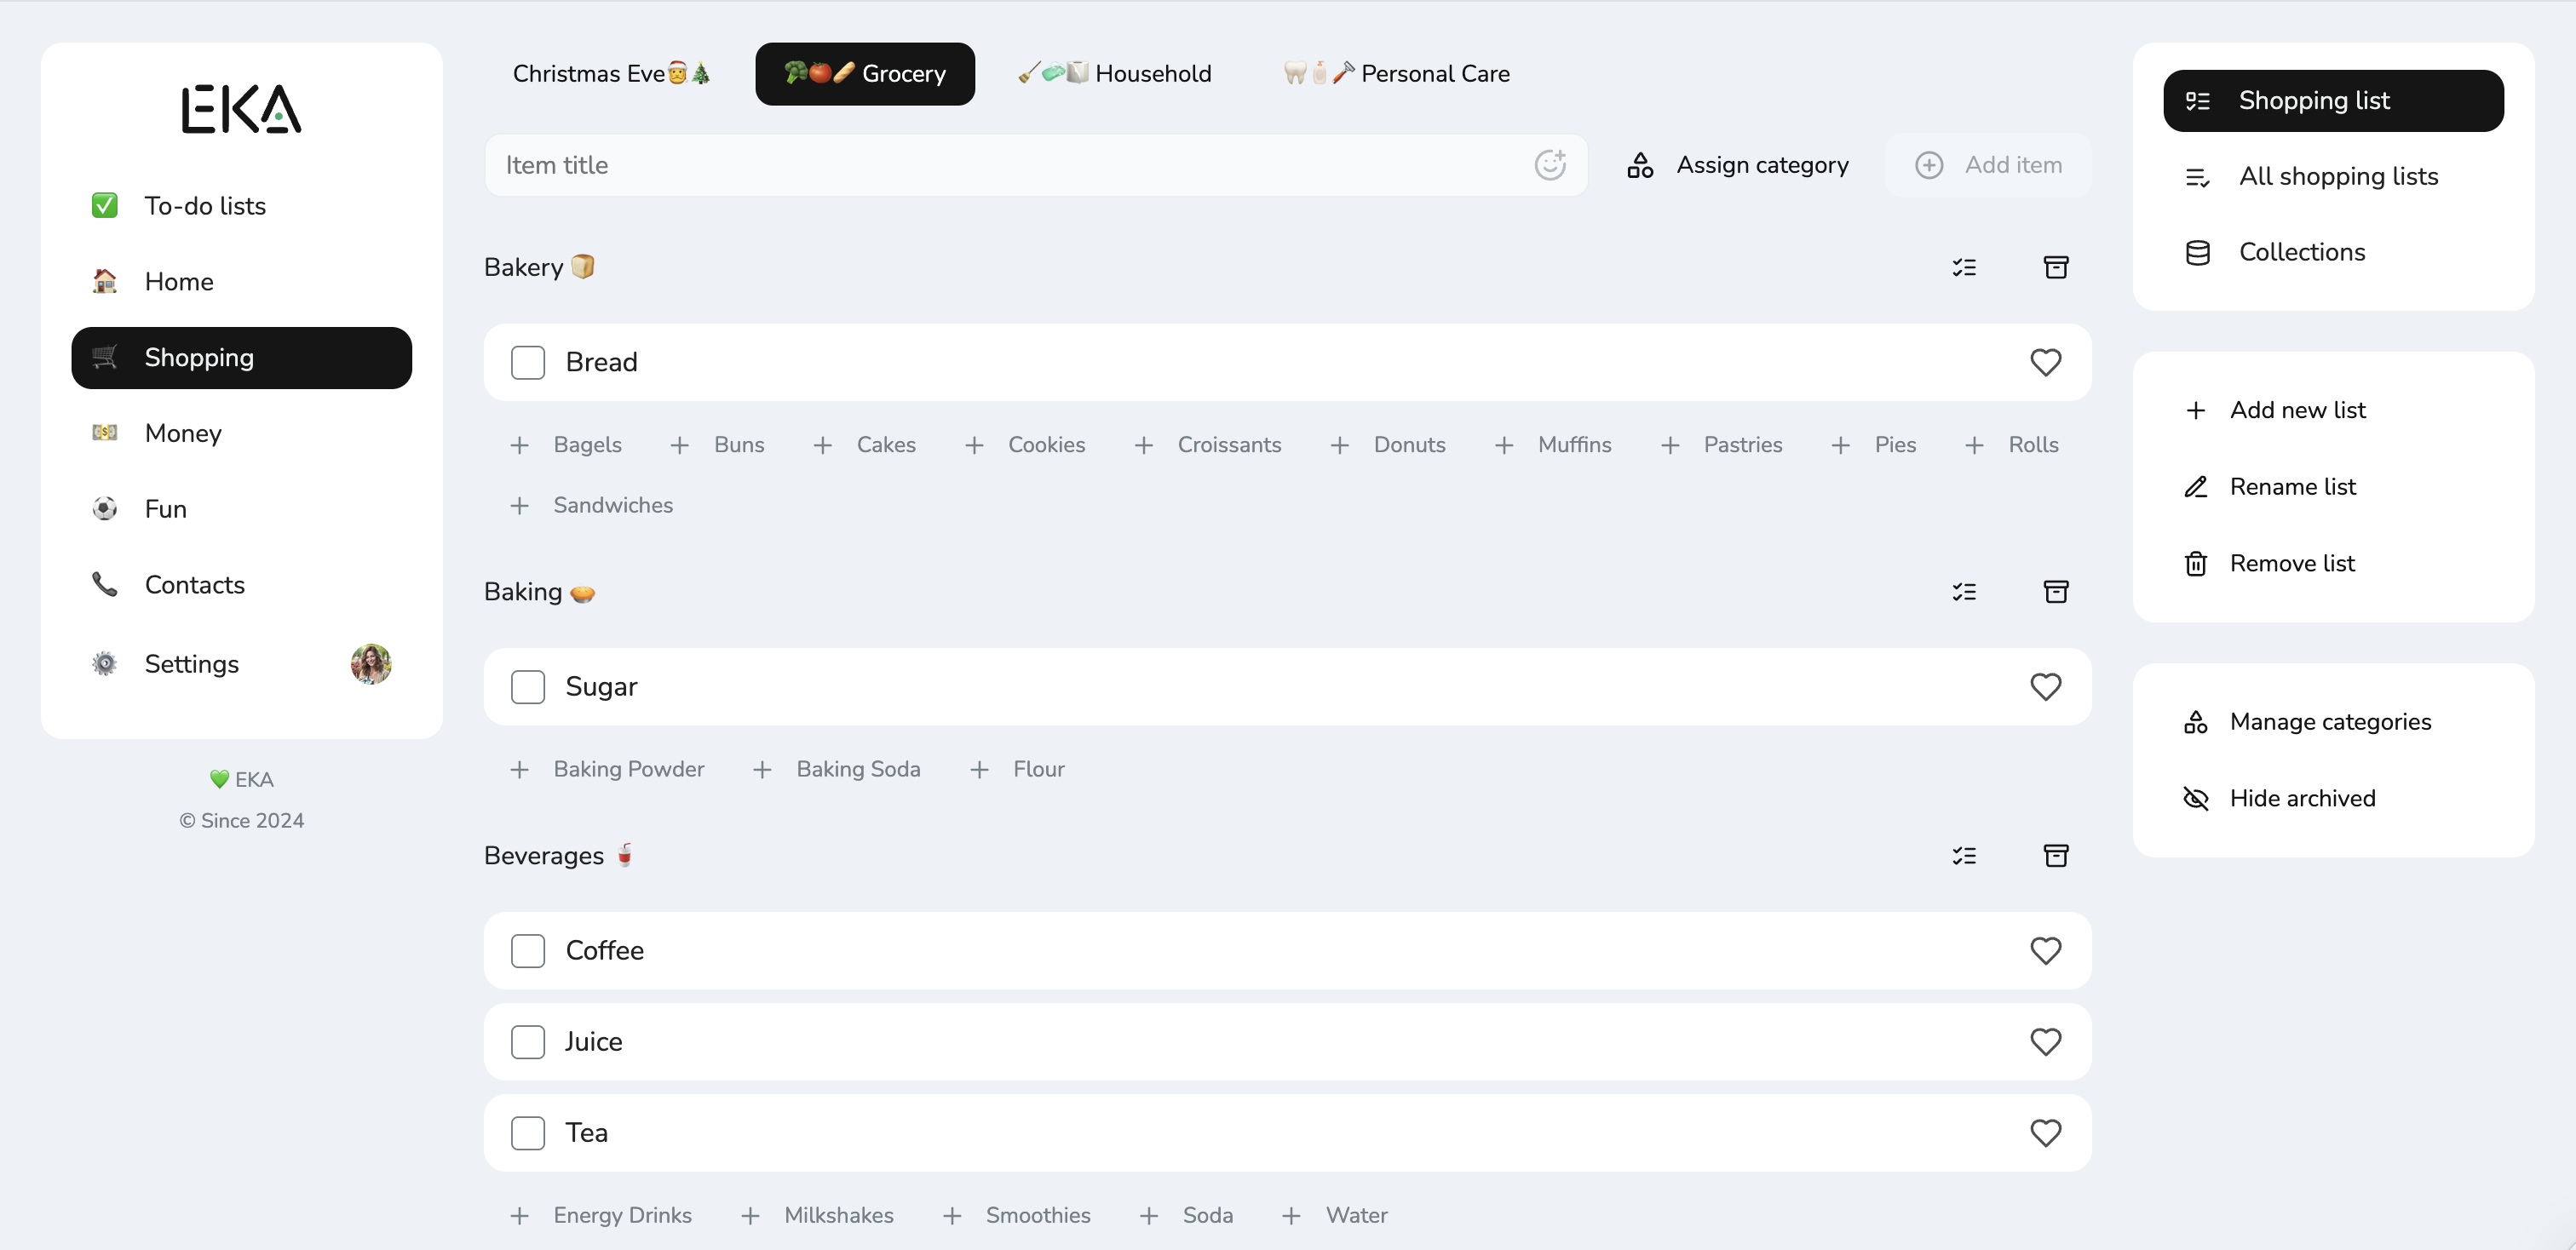The height and width of the screenshot is (1250, 2576).
Task: Add Flour suggestion to list
Action: [x=1017, y=768]
